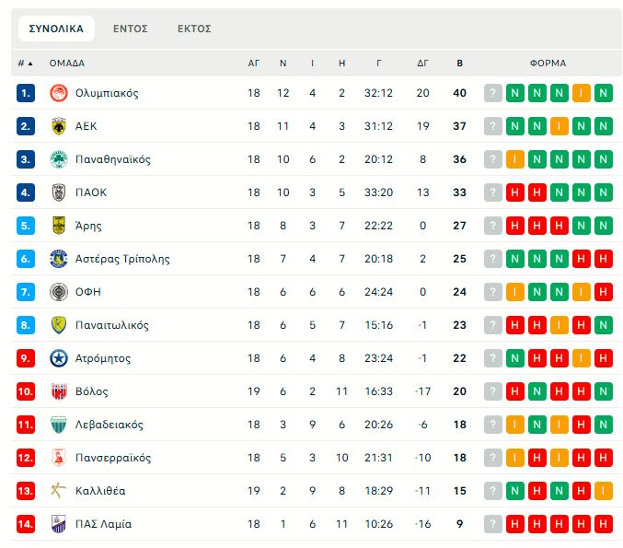Sort standings by ΔΓ goal difference
Image resolution: width=623 pixels, height=548 pixels.
point(422,64)
